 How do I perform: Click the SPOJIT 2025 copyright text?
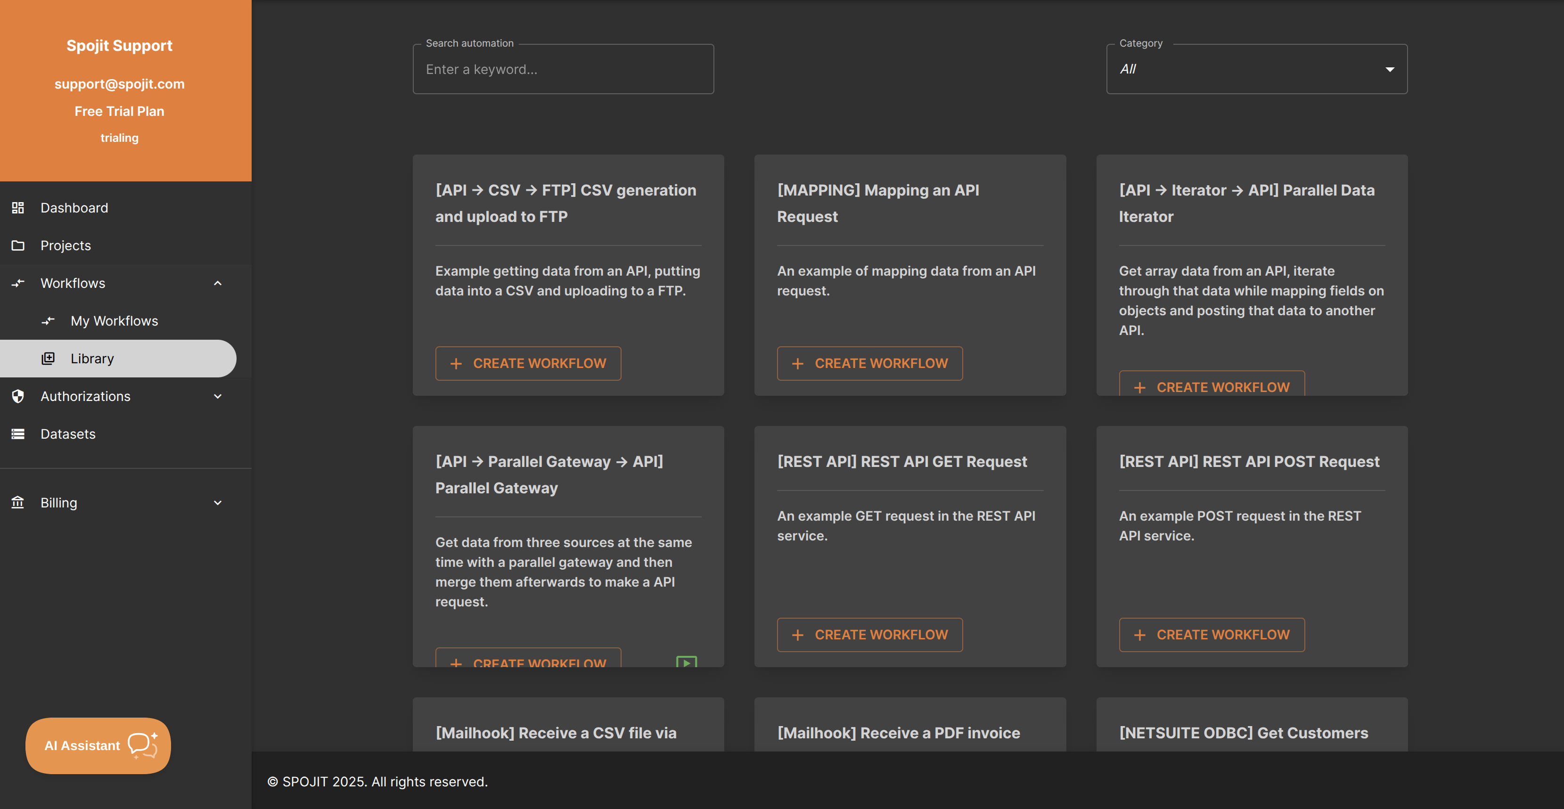pos(377,782)
